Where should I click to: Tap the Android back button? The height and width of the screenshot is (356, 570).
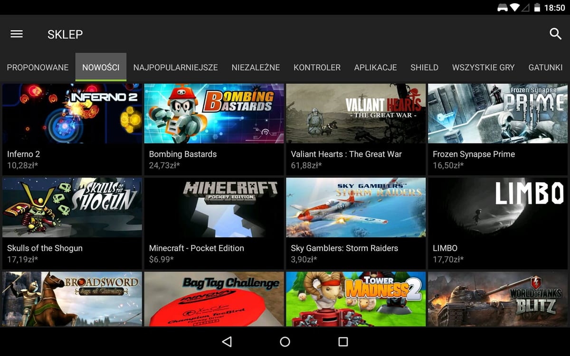pos(227,342)
